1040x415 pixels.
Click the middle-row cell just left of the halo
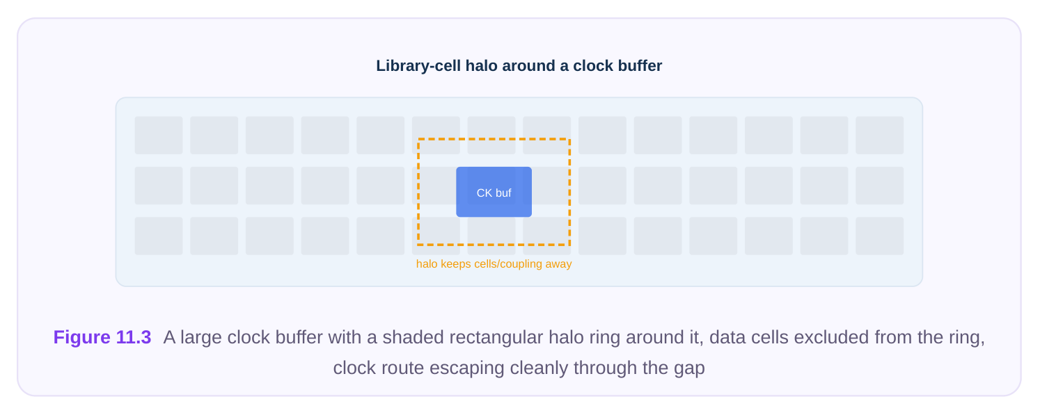381,186
